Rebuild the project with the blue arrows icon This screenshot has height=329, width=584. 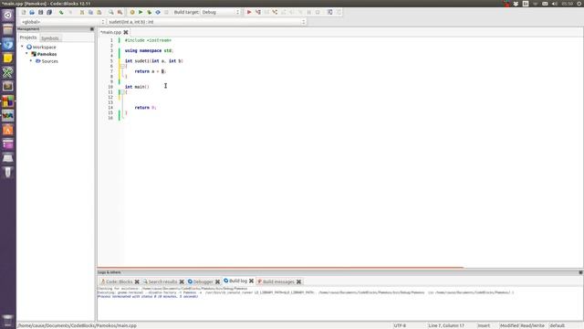tap(158, 12)
